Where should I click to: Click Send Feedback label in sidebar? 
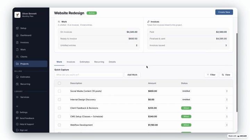(x=27, y=118)
